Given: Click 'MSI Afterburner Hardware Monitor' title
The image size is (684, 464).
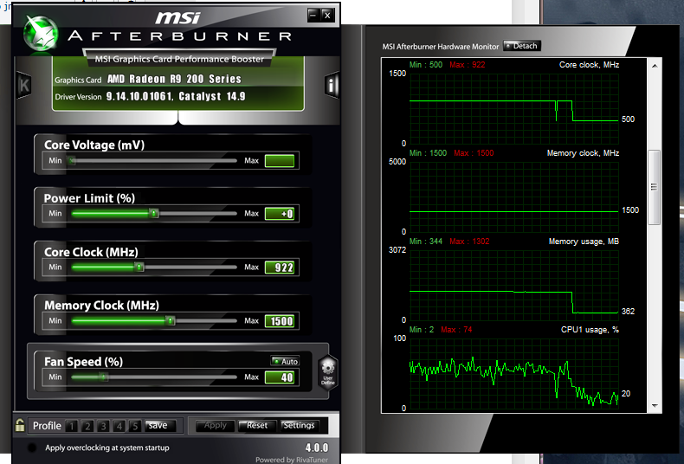Looking at the screenshot, I should pos(440,46).
